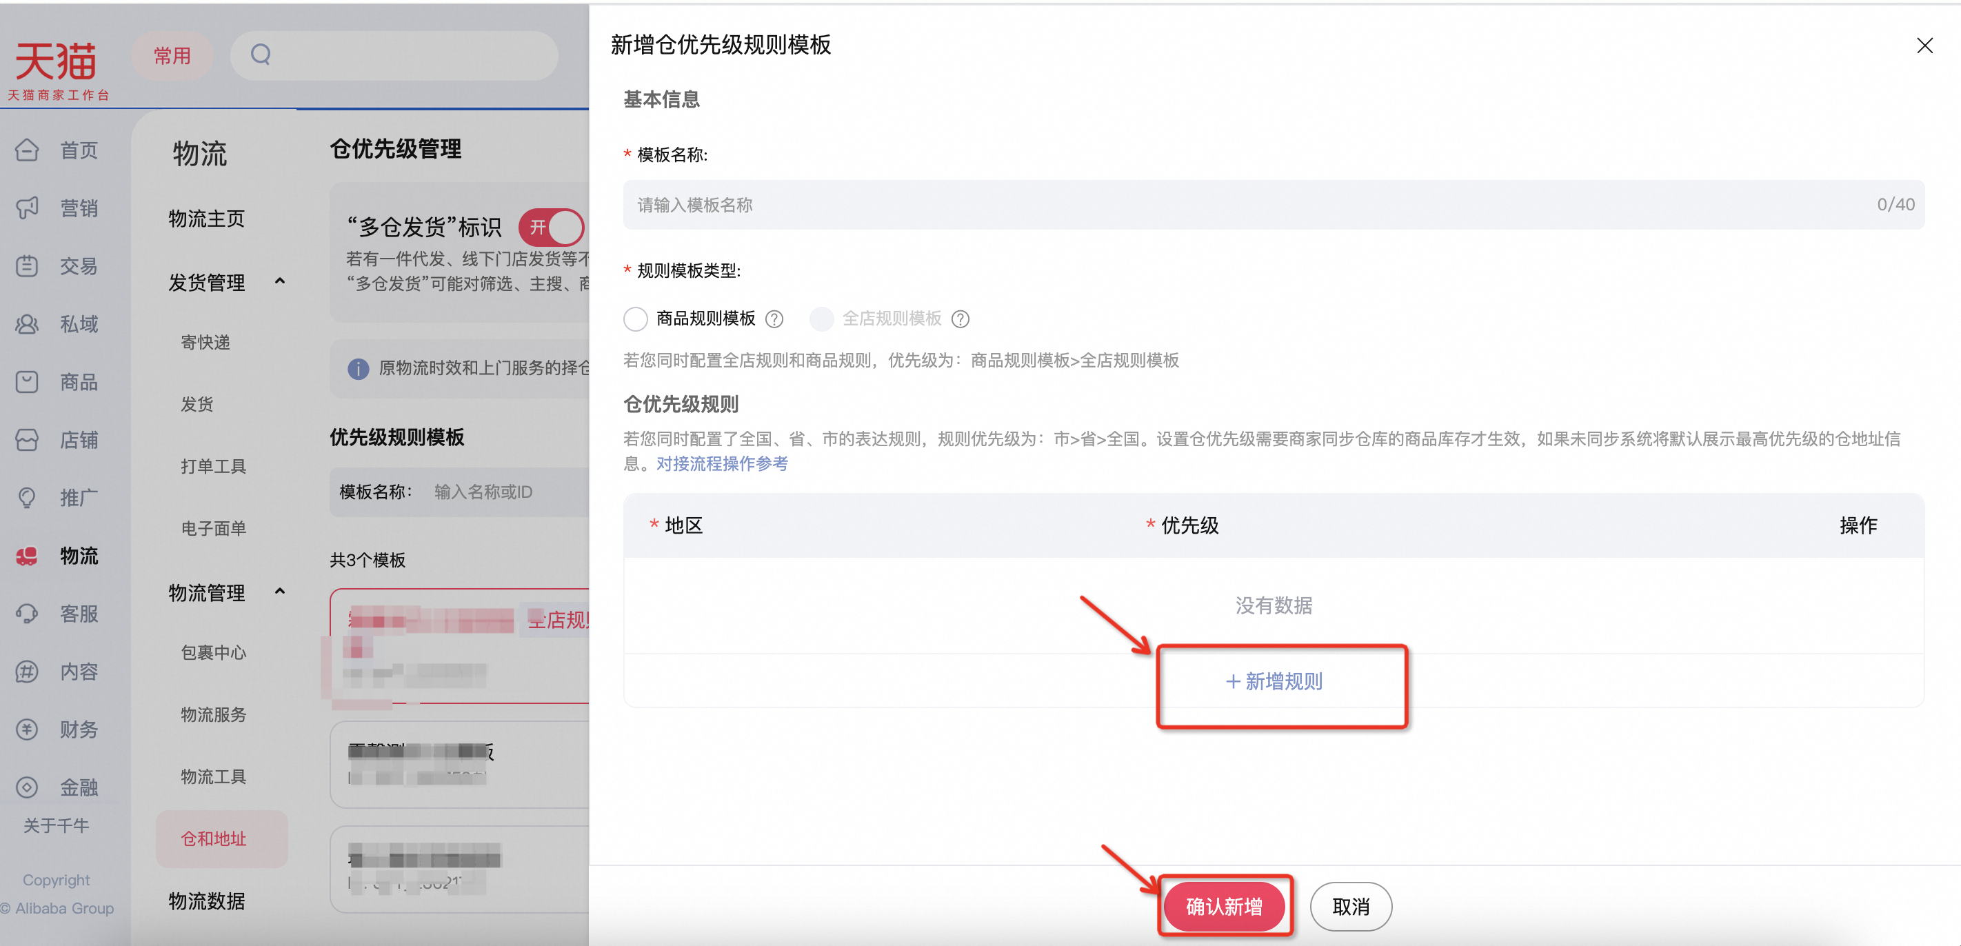Open 物流服务 menu item
Screen dimensions: 1961x946
click(x=214, y=714)
